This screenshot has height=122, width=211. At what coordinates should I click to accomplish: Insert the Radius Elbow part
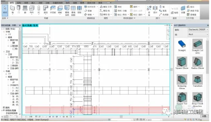coord(197,63)
